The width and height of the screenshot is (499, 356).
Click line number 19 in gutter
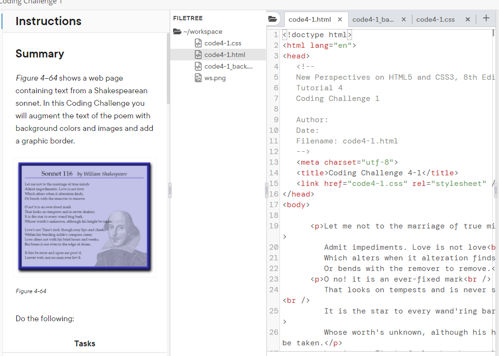[x=274, y=226]
